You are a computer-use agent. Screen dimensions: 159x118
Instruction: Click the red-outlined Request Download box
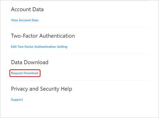(25, 73)
